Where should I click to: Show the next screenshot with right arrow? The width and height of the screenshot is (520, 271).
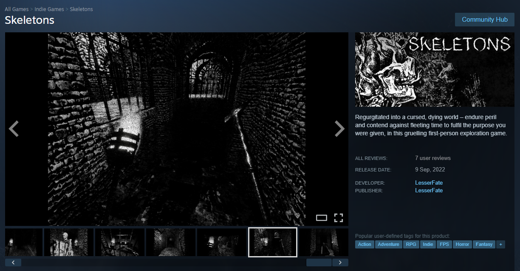tap(339, 129)
